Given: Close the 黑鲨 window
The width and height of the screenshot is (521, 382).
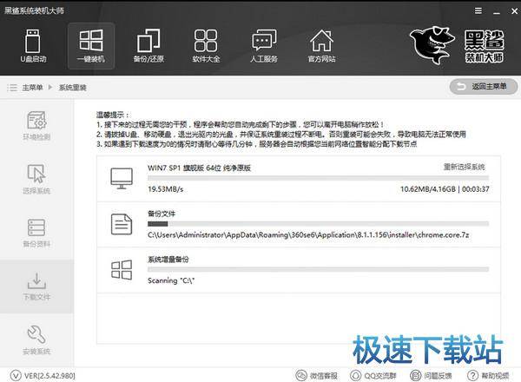Looking at the screenshot, I should coord(514,11).
